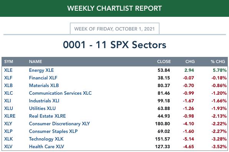
Task: Select the NAME column header
Action: click(36, 61)
